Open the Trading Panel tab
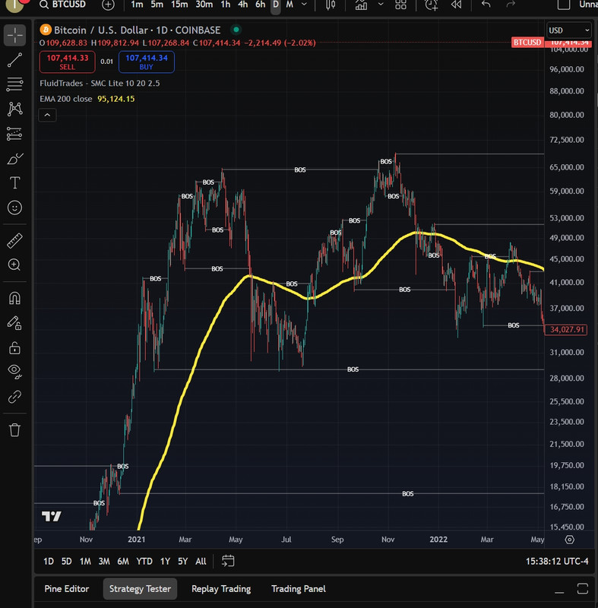Viewport: 598px width, 608px height. click(x=299, y=588)
